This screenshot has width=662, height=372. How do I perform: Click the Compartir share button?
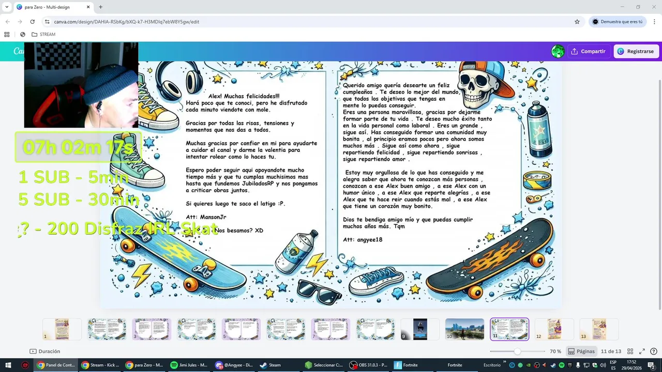click(588, 51)
